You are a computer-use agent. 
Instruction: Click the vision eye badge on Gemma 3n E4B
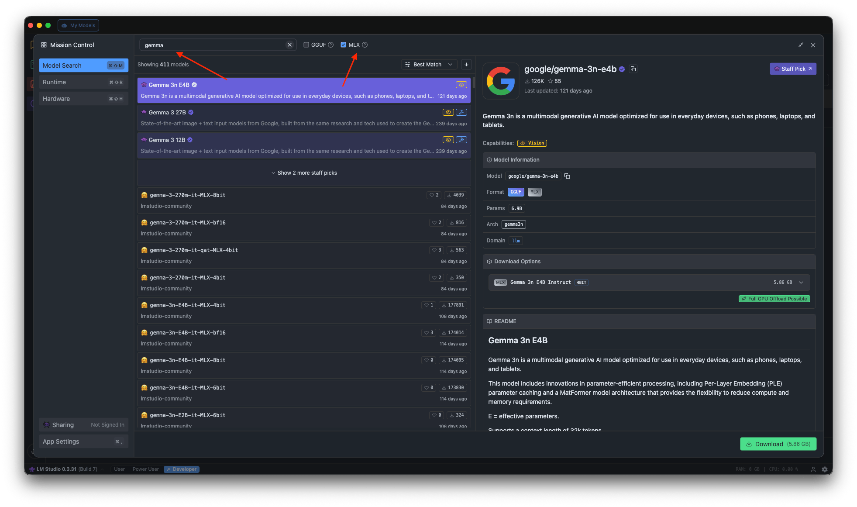tap(461, 85)
